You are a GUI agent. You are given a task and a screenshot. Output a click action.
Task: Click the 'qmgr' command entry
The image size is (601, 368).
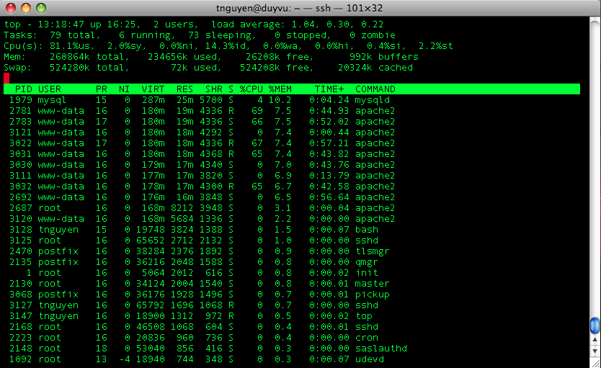click(x=366, y=262)
